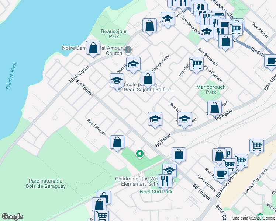This screenshot has height=221, width=276.
Task: Click Rue Somerset street label
Action: click(208, 57)
